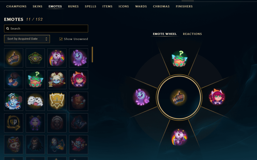Switch to the Reactions tab
Image resolution: width=257 pixels, height=160 pixels.
point(192,34)
